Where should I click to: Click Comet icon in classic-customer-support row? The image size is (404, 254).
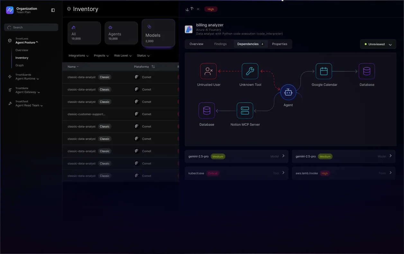[137, 114]
